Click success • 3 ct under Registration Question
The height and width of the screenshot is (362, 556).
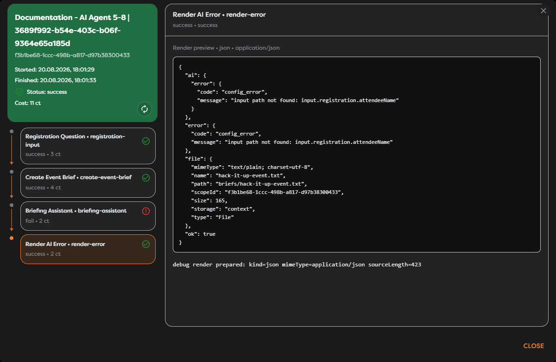pos(43,154)
